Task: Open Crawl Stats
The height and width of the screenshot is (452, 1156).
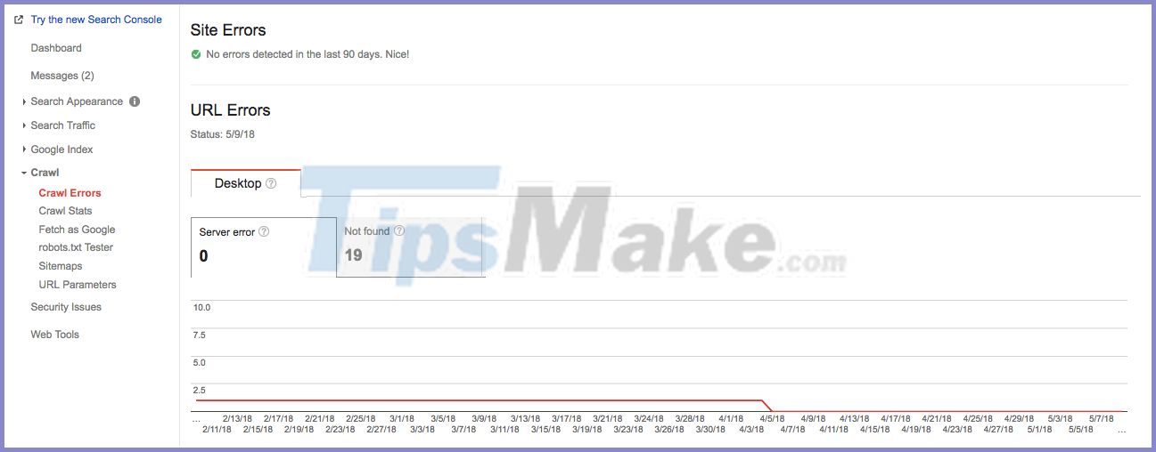Action: (65, 211)
